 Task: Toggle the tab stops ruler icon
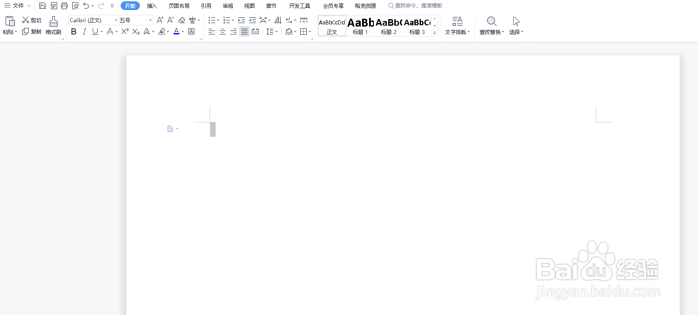(304, 20)
